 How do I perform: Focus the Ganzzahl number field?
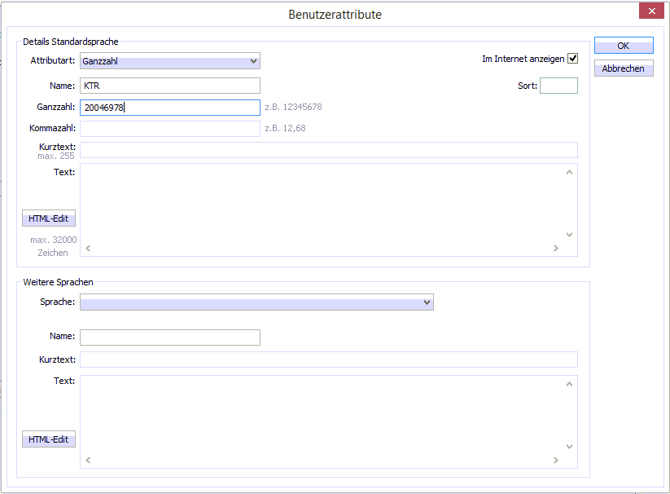pos(169,108)
